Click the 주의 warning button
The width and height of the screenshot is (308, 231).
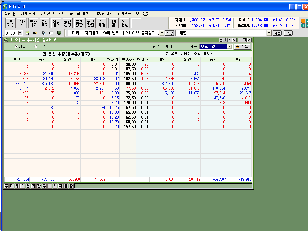pyautogui.click(x=242, y=47)
